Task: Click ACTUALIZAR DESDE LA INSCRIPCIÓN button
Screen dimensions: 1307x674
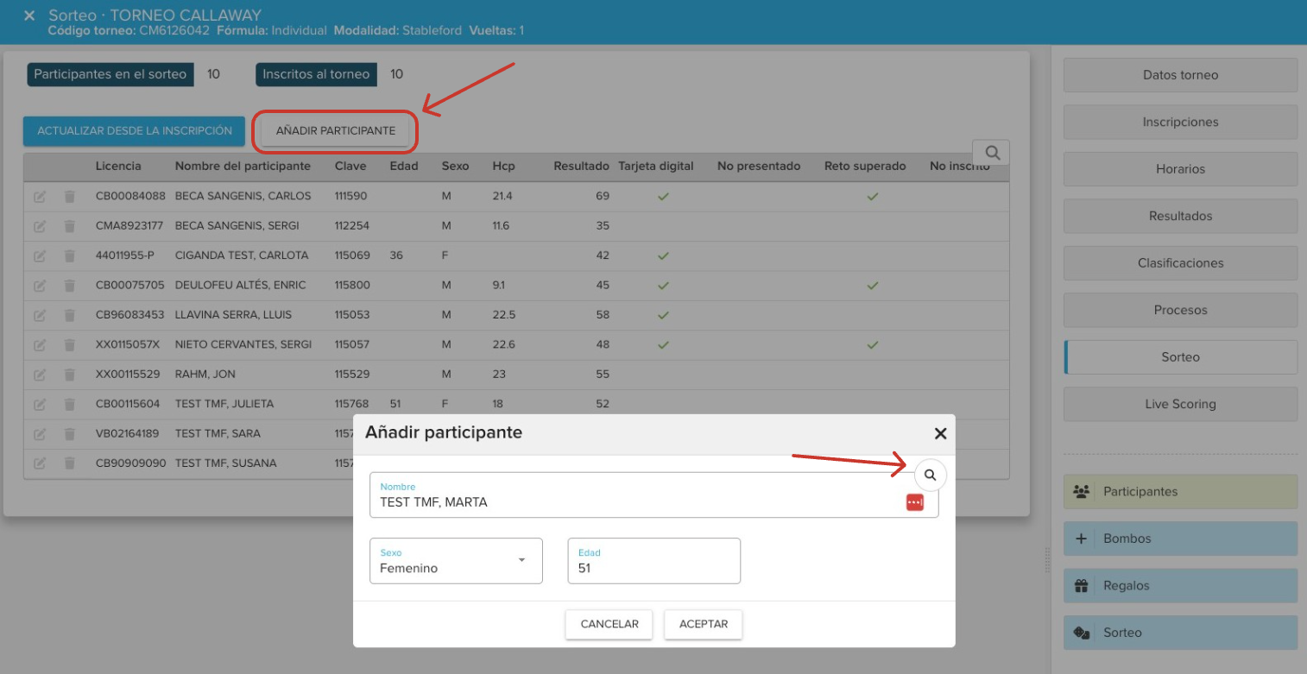Action: pos(134,131)
